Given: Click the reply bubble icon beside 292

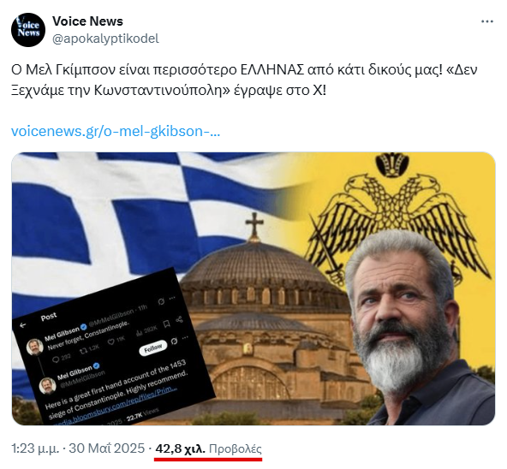Looking at the screenshot, I should 56,359.
